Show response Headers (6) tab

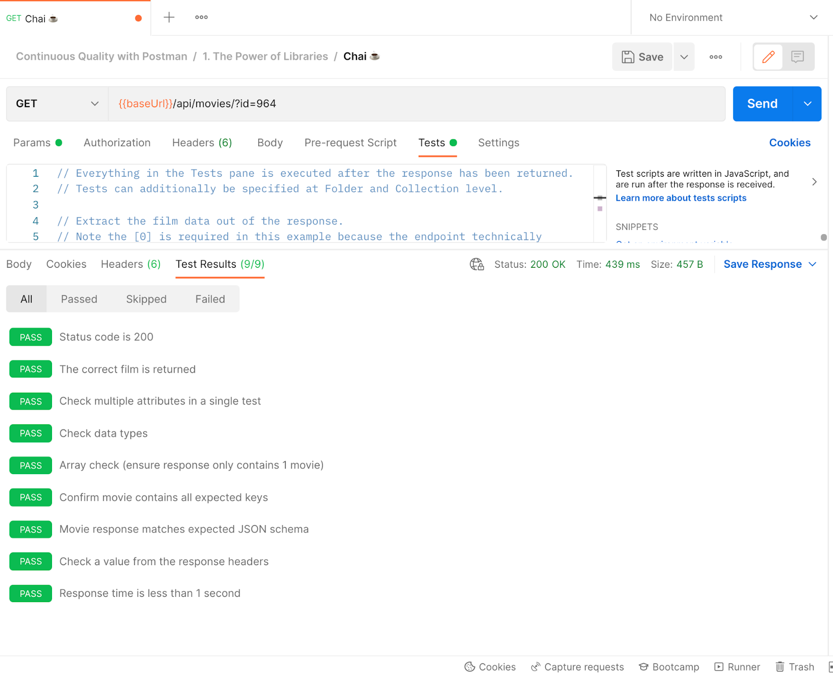[x=131, y=264]
